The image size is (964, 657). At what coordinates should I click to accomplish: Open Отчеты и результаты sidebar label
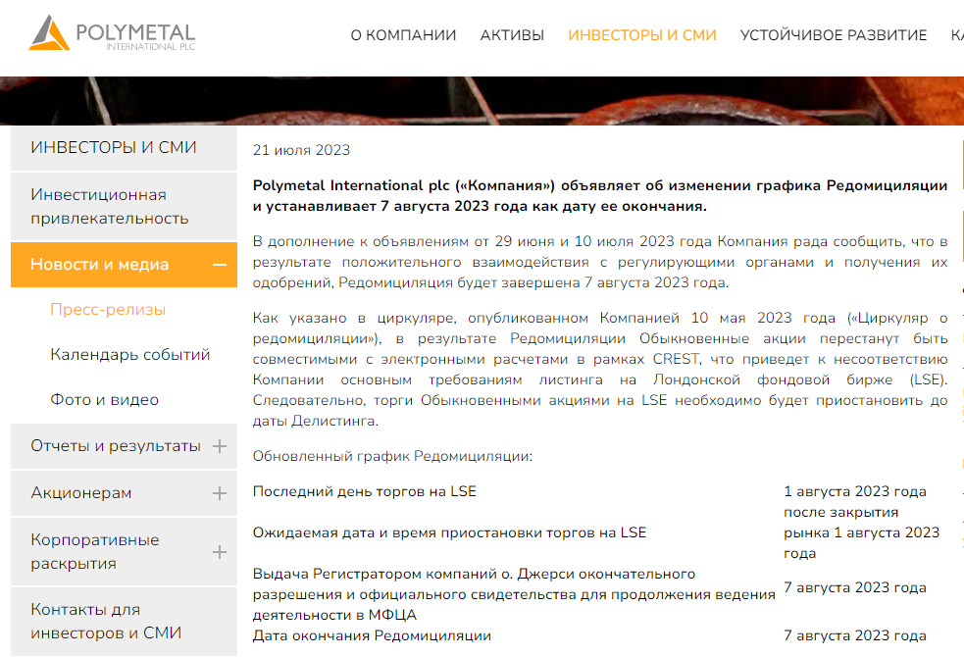click(x=116, y=445)
